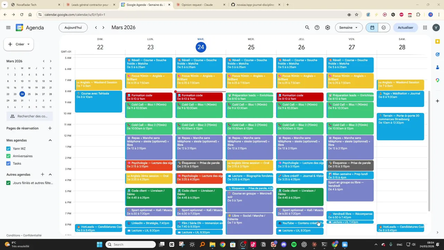Screen dimensions: 444x250
Task: Open Monday's LinkedIn + Stratégie event
Action: pyautogui.click(x=149, y=224)
